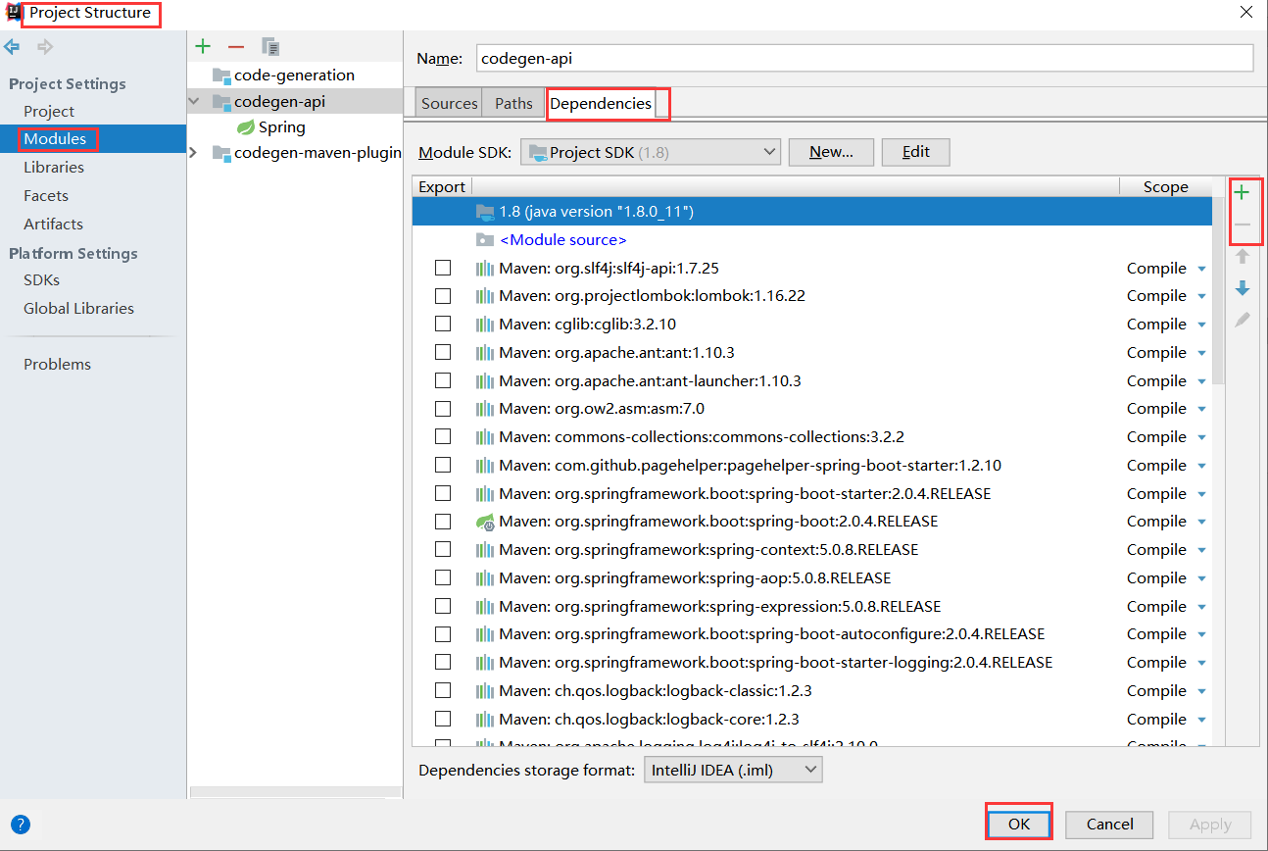Open Global Libraries in sidebar
The height and width of the screenshot is (851, 1268).
click(78, 308)
